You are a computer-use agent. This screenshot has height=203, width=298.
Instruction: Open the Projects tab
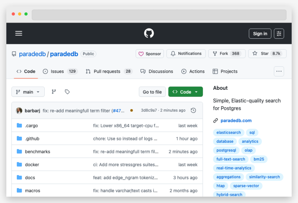pos(225,72)
